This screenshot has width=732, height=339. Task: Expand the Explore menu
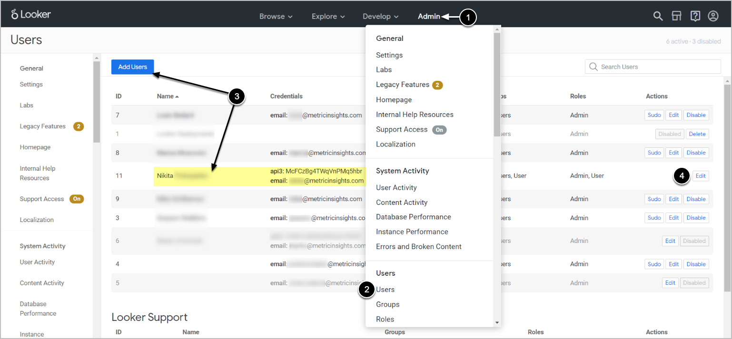[328, 16]
